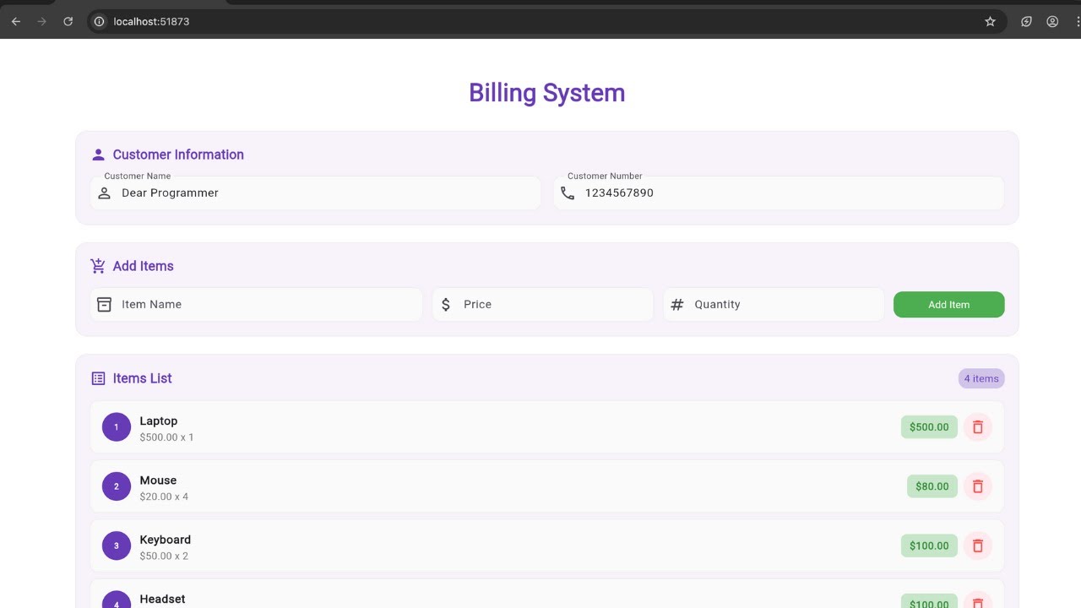This screenshot has width=1081, height=608.
Task: Select the Mouse item name
Action: 158,480
